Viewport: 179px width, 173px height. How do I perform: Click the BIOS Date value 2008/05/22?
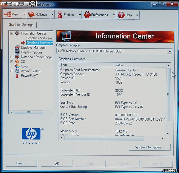tap(124, 123)
